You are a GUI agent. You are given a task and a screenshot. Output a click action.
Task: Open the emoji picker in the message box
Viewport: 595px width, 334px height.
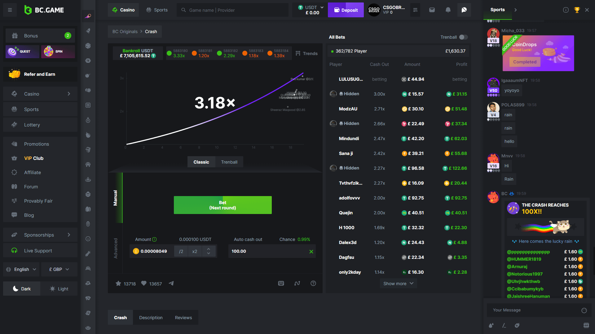coord(584,310)
